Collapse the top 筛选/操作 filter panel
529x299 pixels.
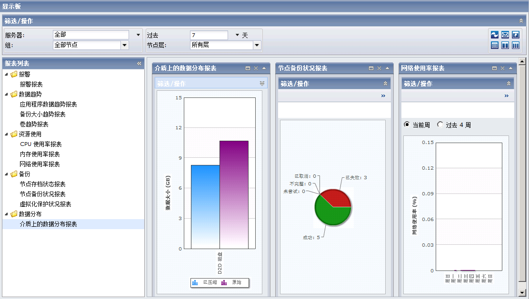coord(521,21)
